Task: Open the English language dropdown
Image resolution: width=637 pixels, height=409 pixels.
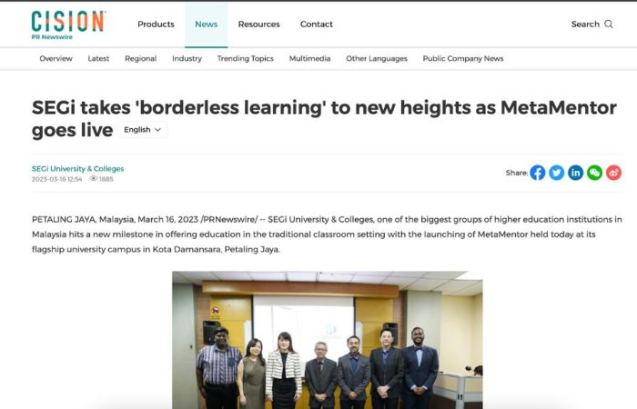Action: [x=143, y=130]
